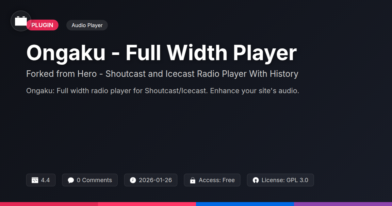
Task: Select the red PLUGIN badge
Action: (42, 25)
